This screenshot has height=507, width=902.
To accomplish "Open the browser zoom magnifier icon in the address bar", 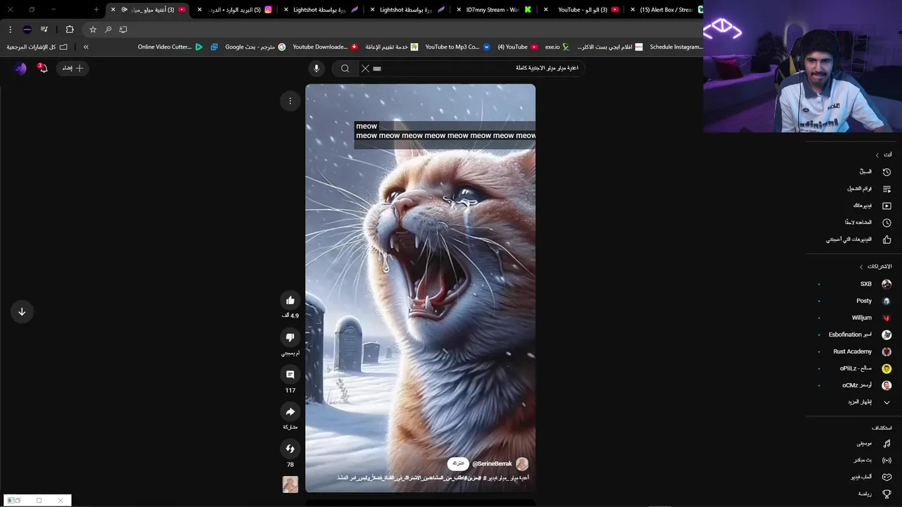I will (x=108, y=30).
